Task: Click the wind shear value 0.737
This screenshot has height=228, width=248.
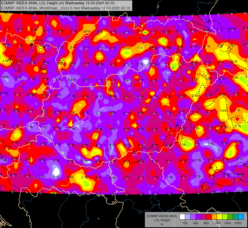Action: click(x=126, y=32)
